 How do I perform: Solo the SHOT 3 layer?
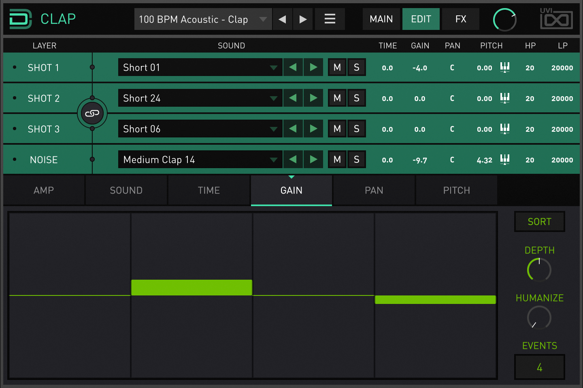coord(357,129)
